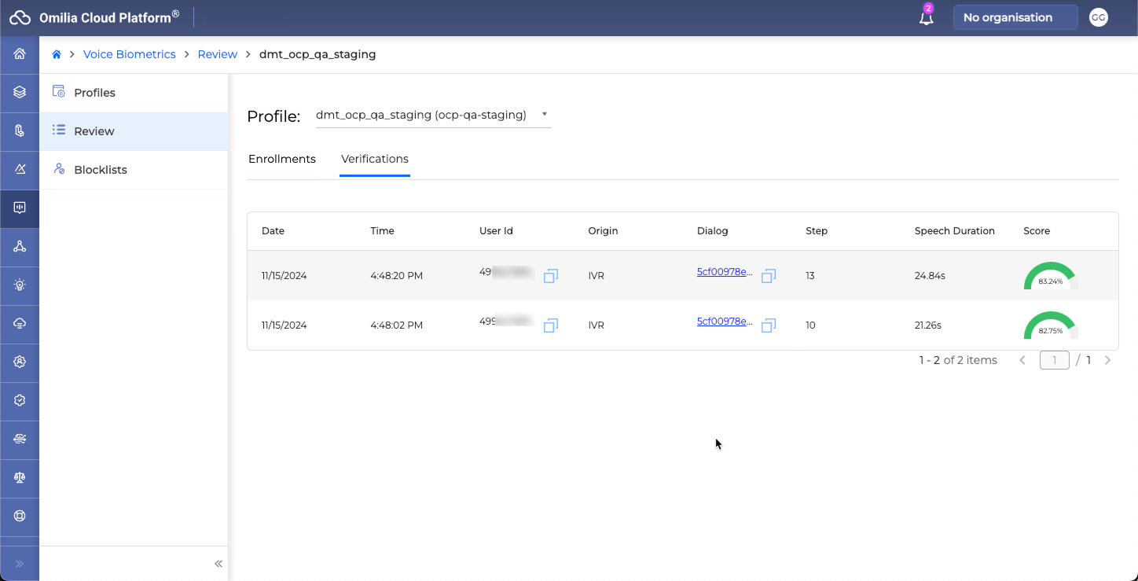This screenshot has width=1138, height=581.
Task: Open the No organisation dropdown
Action: [1015, 17]
